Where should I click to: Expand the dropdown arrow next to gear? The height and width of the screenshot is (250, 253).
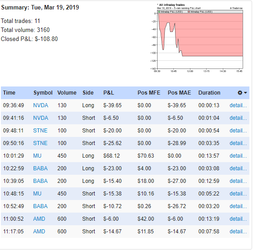[x=245, y=93]
